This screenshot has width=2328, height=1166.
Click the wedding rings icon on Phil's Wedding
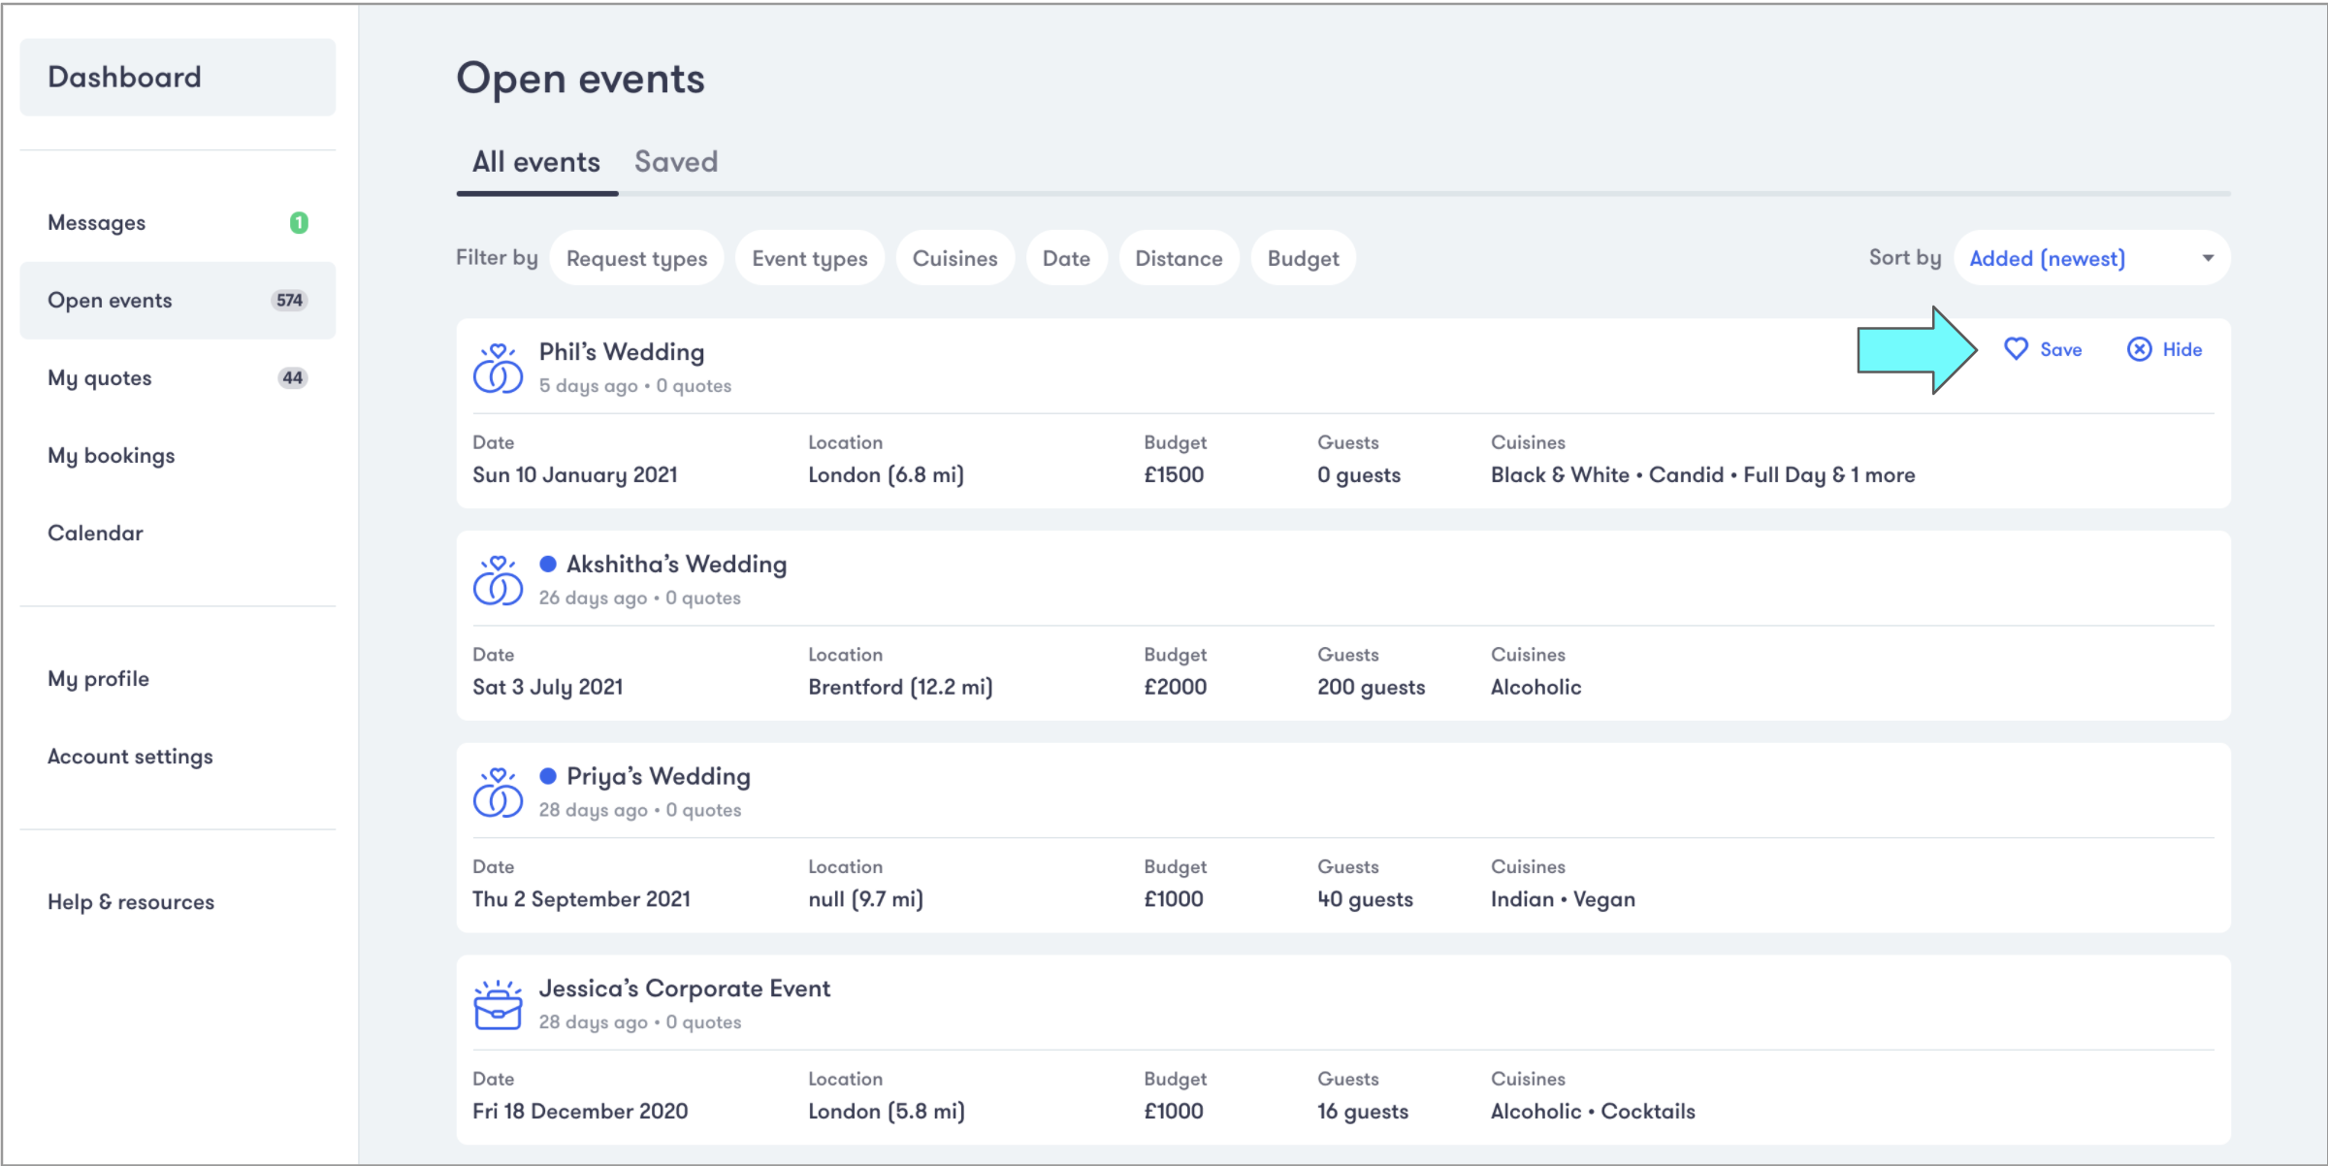click(498, 368)
